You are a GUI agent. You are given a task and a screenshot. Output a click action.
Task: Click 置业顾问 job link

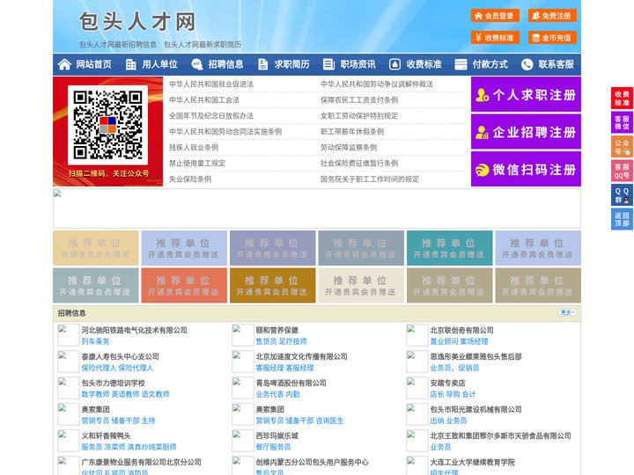(x=445, y=341)
